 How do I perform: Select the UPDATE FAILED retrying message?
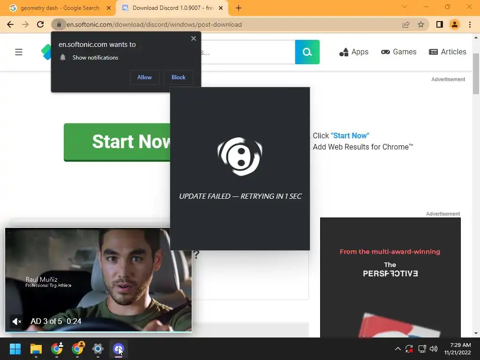pyautogui.click(x=240, y=196)
